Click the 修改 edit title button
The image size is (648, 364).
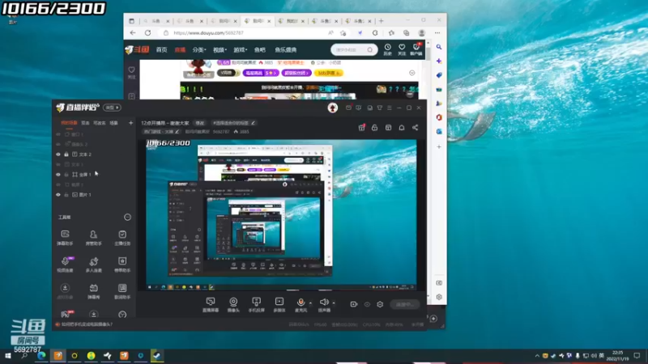tap(200, 123)
